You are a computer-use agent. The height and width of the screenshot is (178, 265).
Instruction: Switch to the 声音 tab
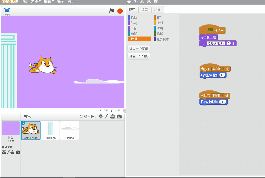coord(158,9)
